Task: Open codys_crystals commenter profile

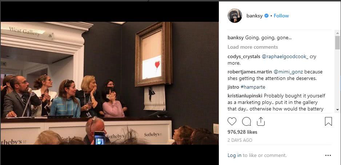Action: pyautogui.click(x=244, y=57)
